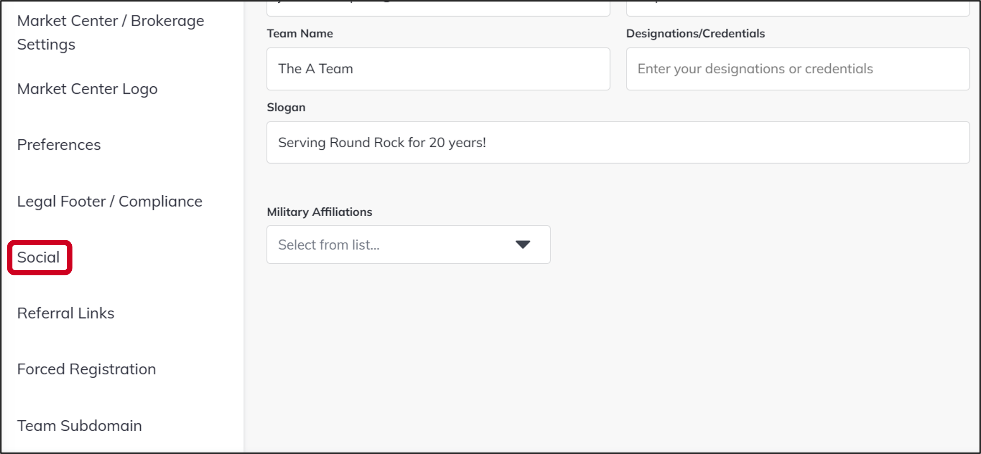Click the Slogan label
This screenshot has width=981, height=454.
[286, 108]
